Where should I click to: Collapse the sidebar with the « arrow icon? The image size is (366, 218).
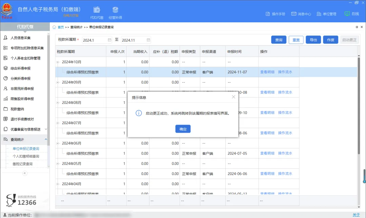(x=24, y=173)
